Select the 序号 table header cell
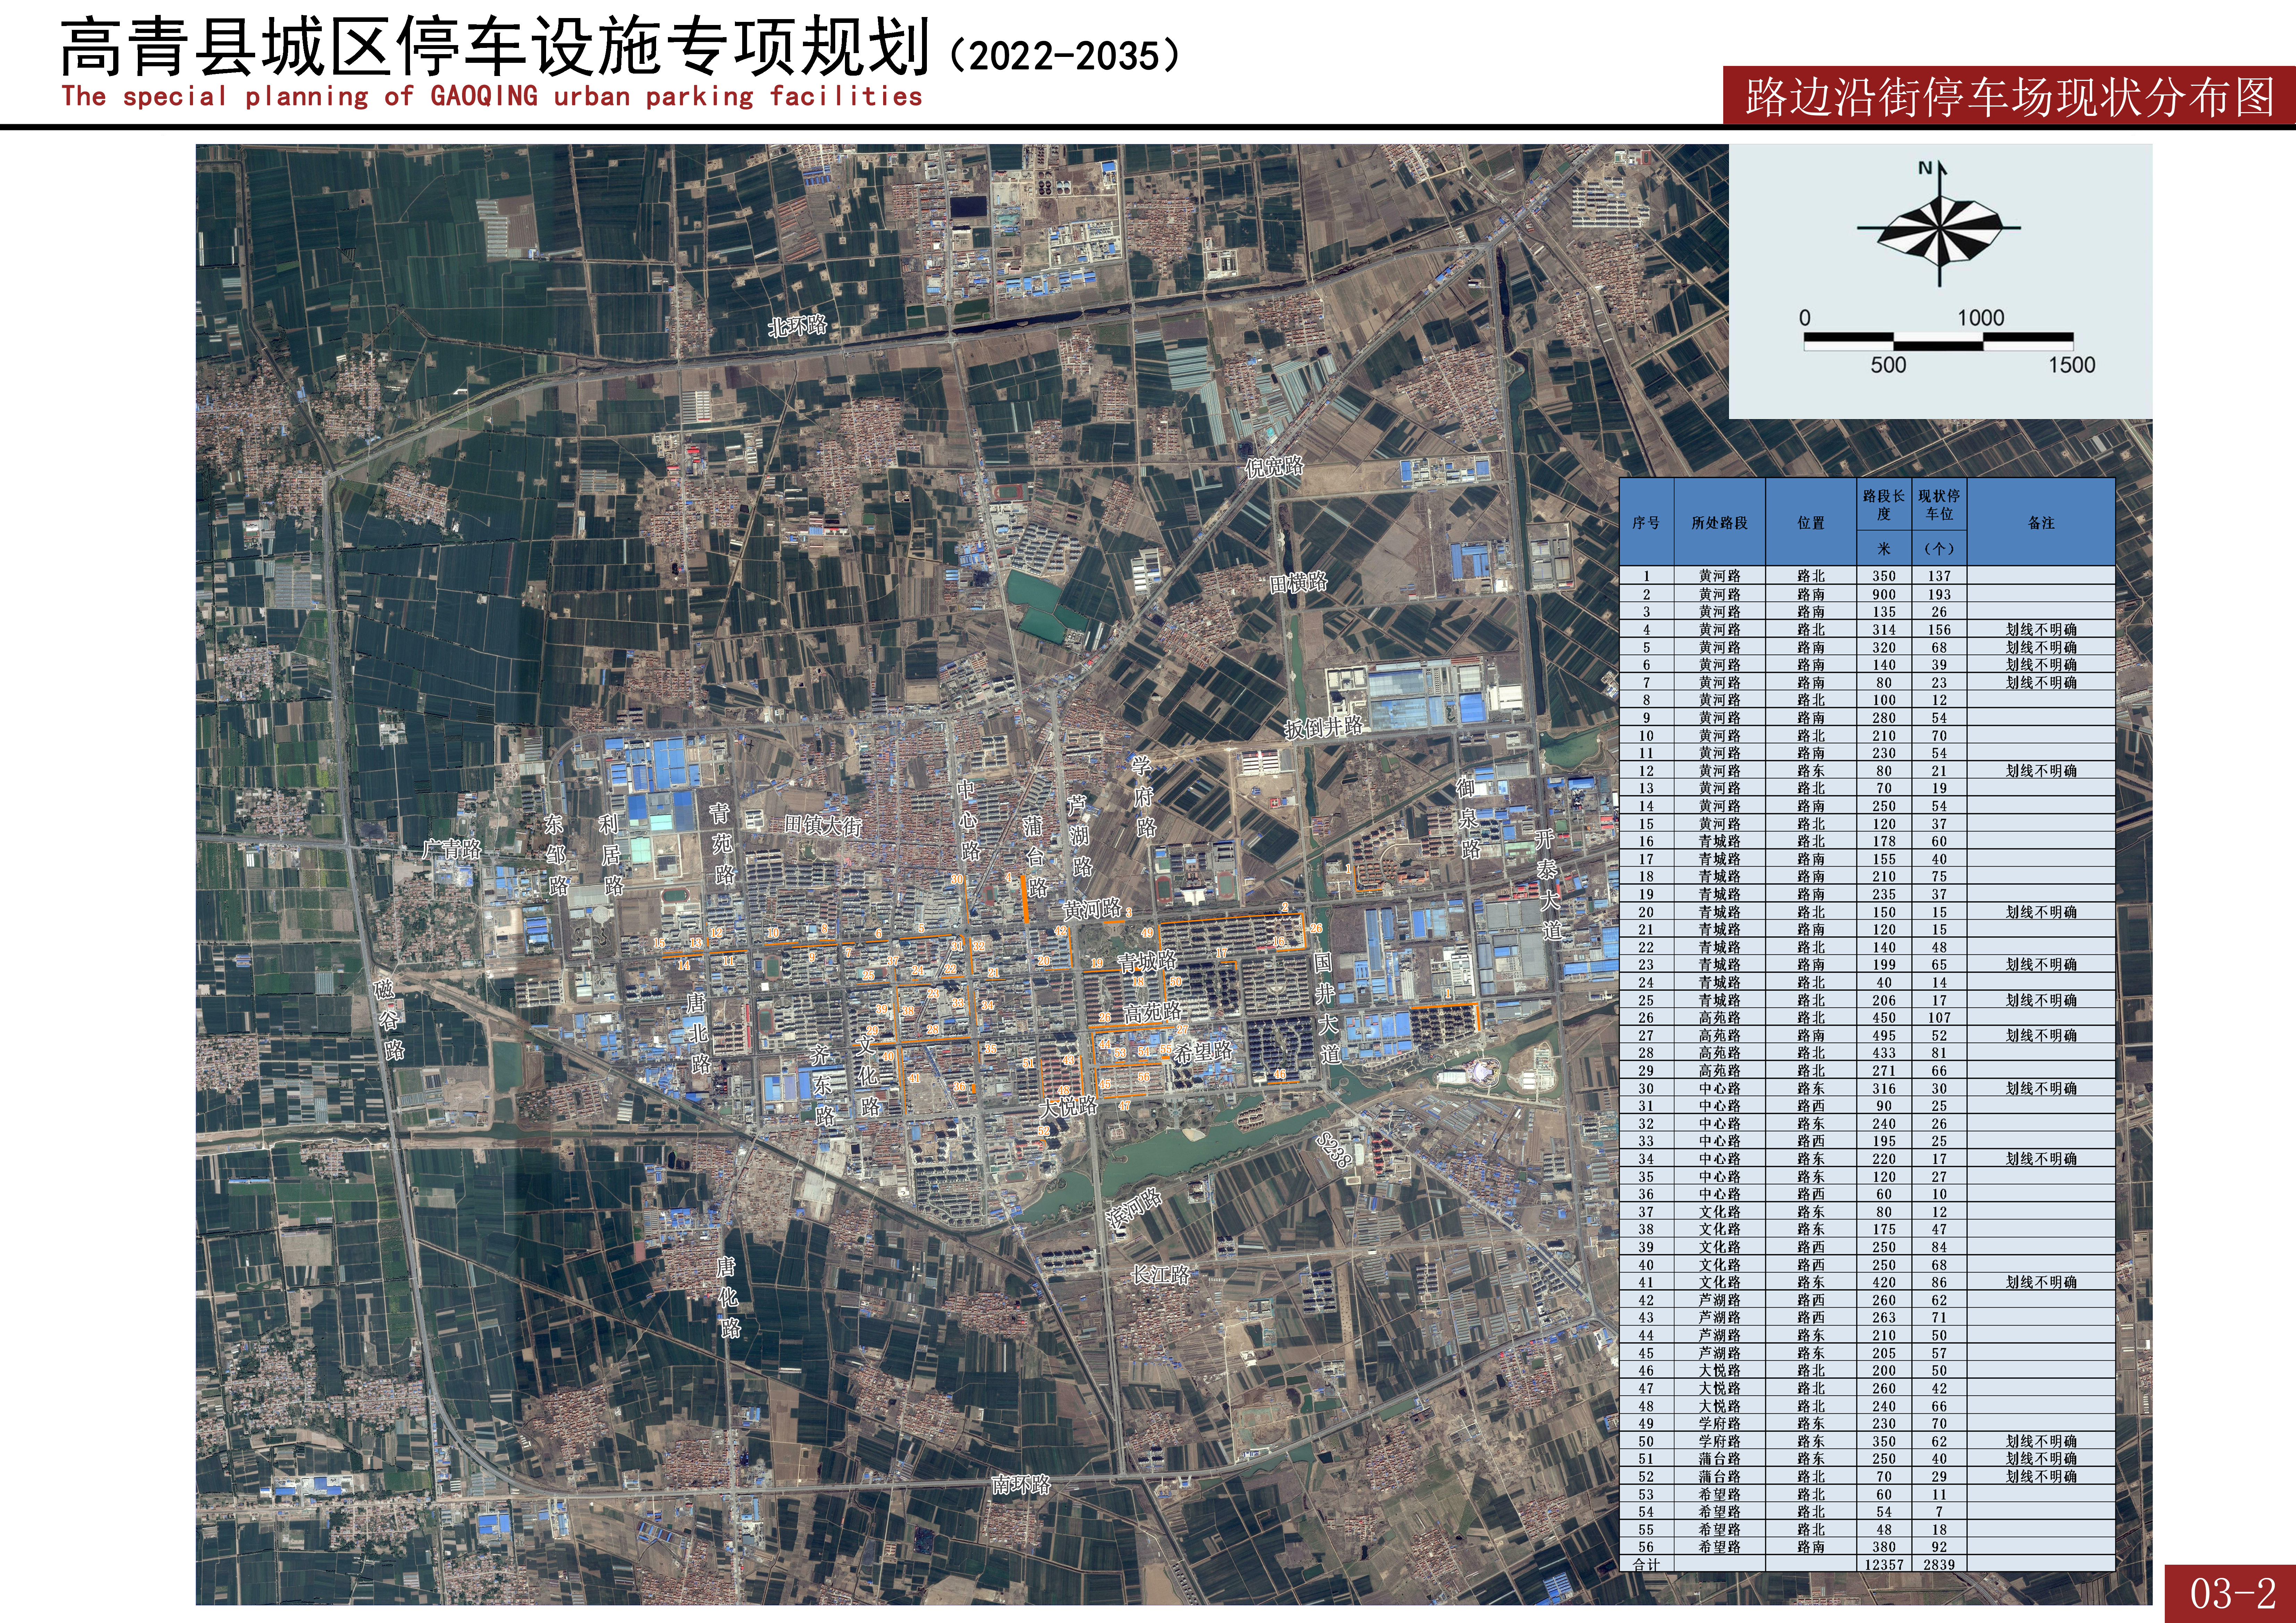 pyautogui.click(x=1646, y=523)
